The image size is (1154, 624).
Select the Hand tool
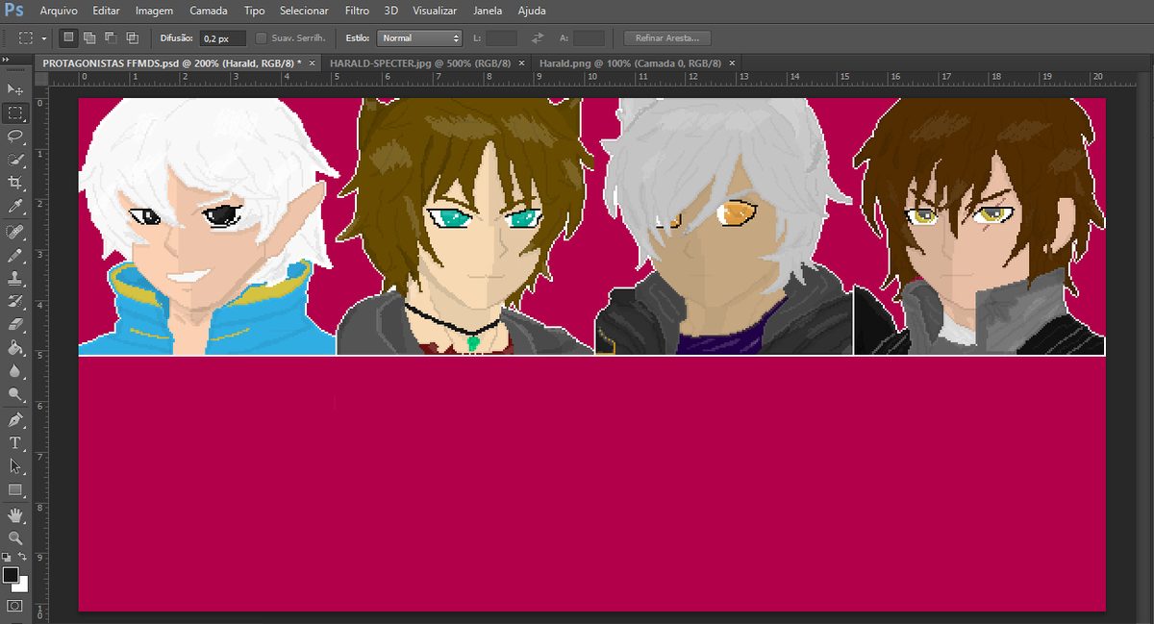(x=14, y=515)
